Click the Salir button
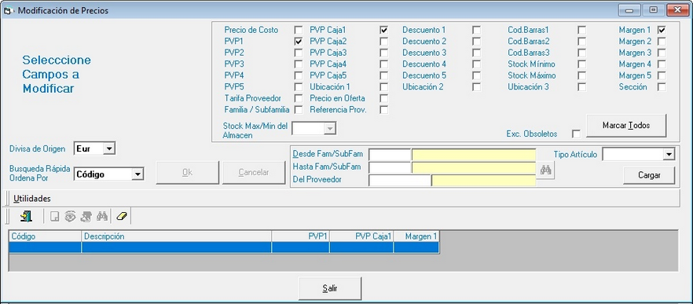 click(330, 288)
